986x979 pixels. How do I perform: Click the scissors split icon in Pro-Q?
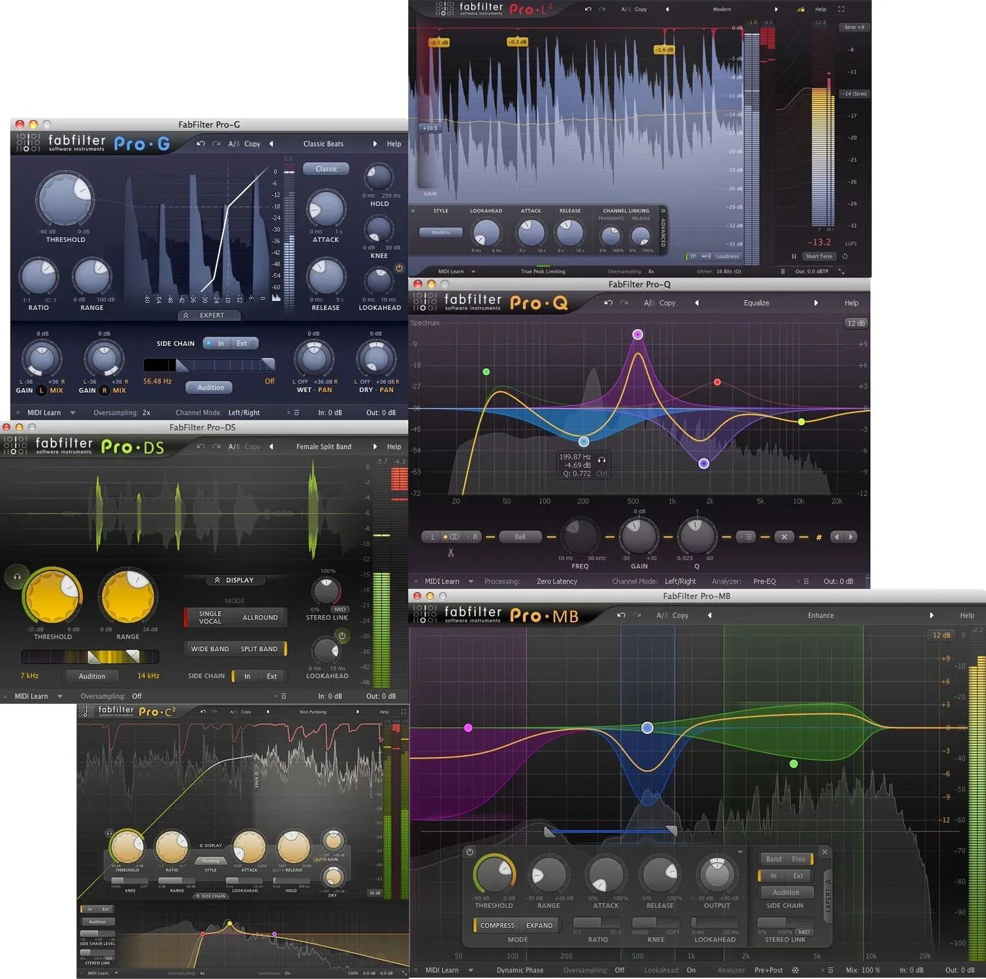451,553
